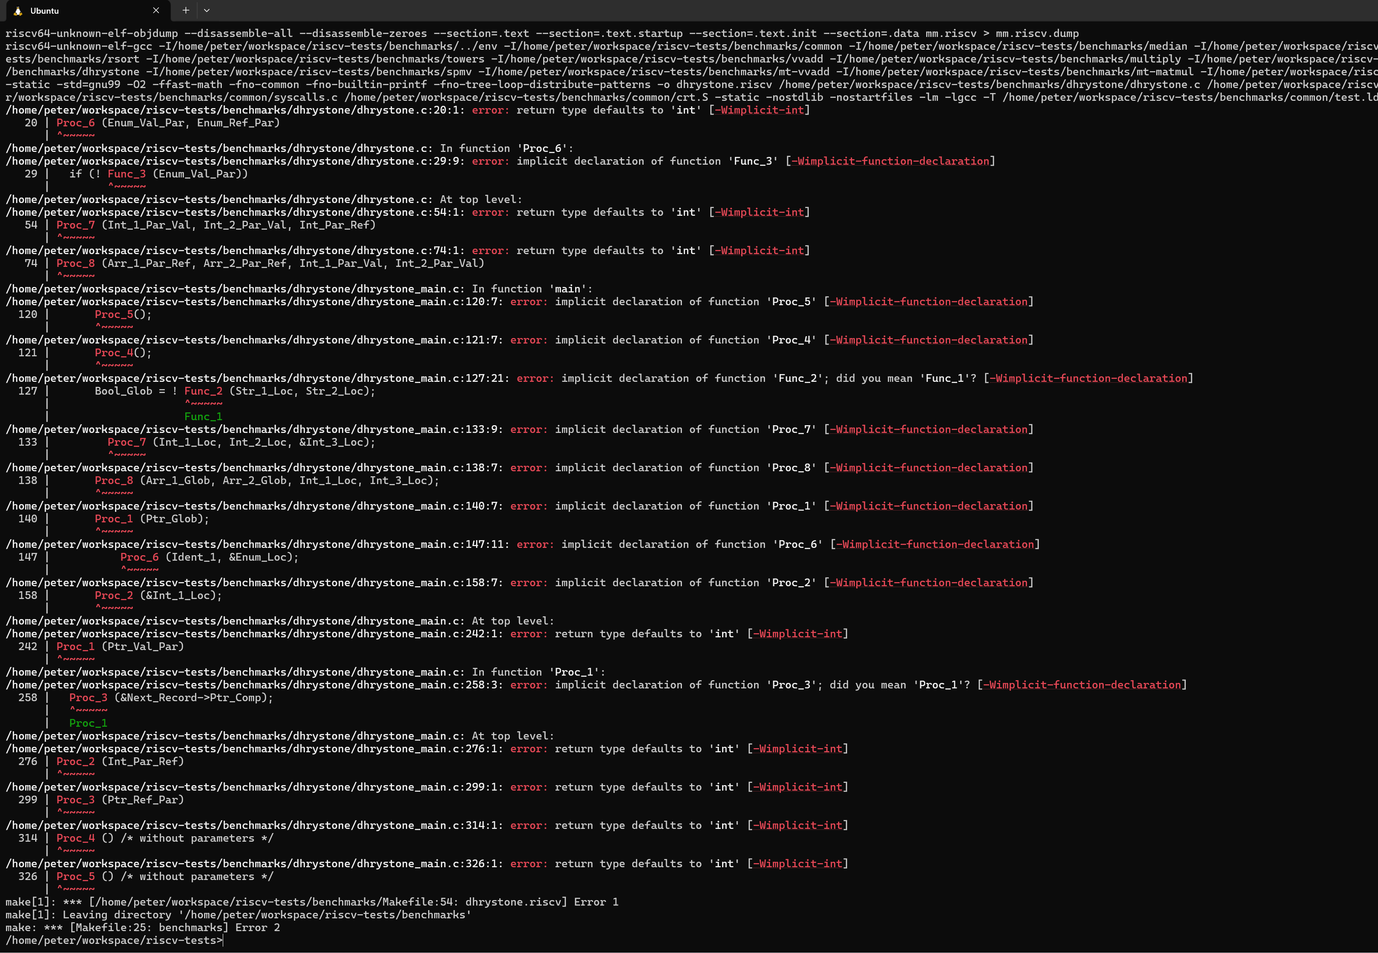Viewport: 1378px width, 953px height.
Task: Click the green 'Proc_1' suggestion text
Action: [x=89, y=723]
